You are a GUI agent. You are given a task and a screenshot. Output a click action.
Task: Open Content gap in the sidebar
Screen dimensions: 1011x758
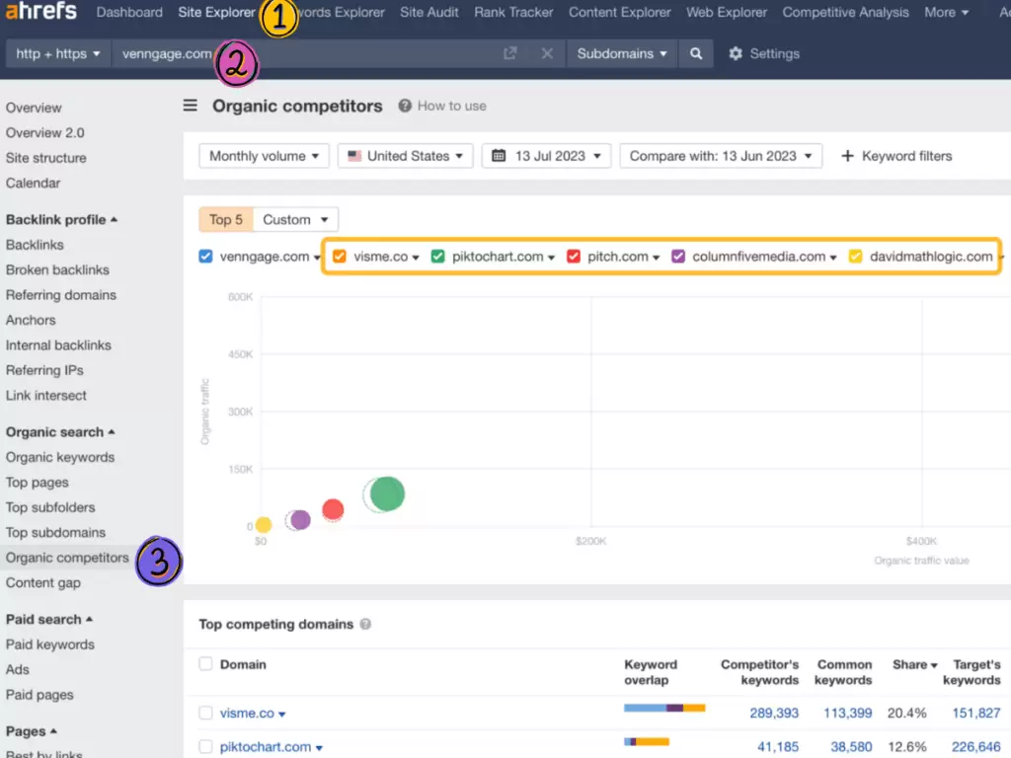pos(43,582)
